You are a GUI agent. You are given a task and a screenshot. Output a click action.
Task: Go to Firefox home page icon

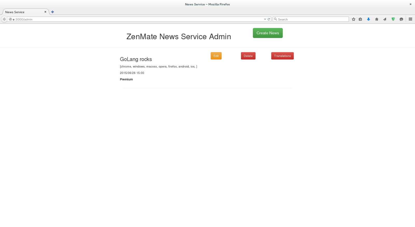[377, 19]
